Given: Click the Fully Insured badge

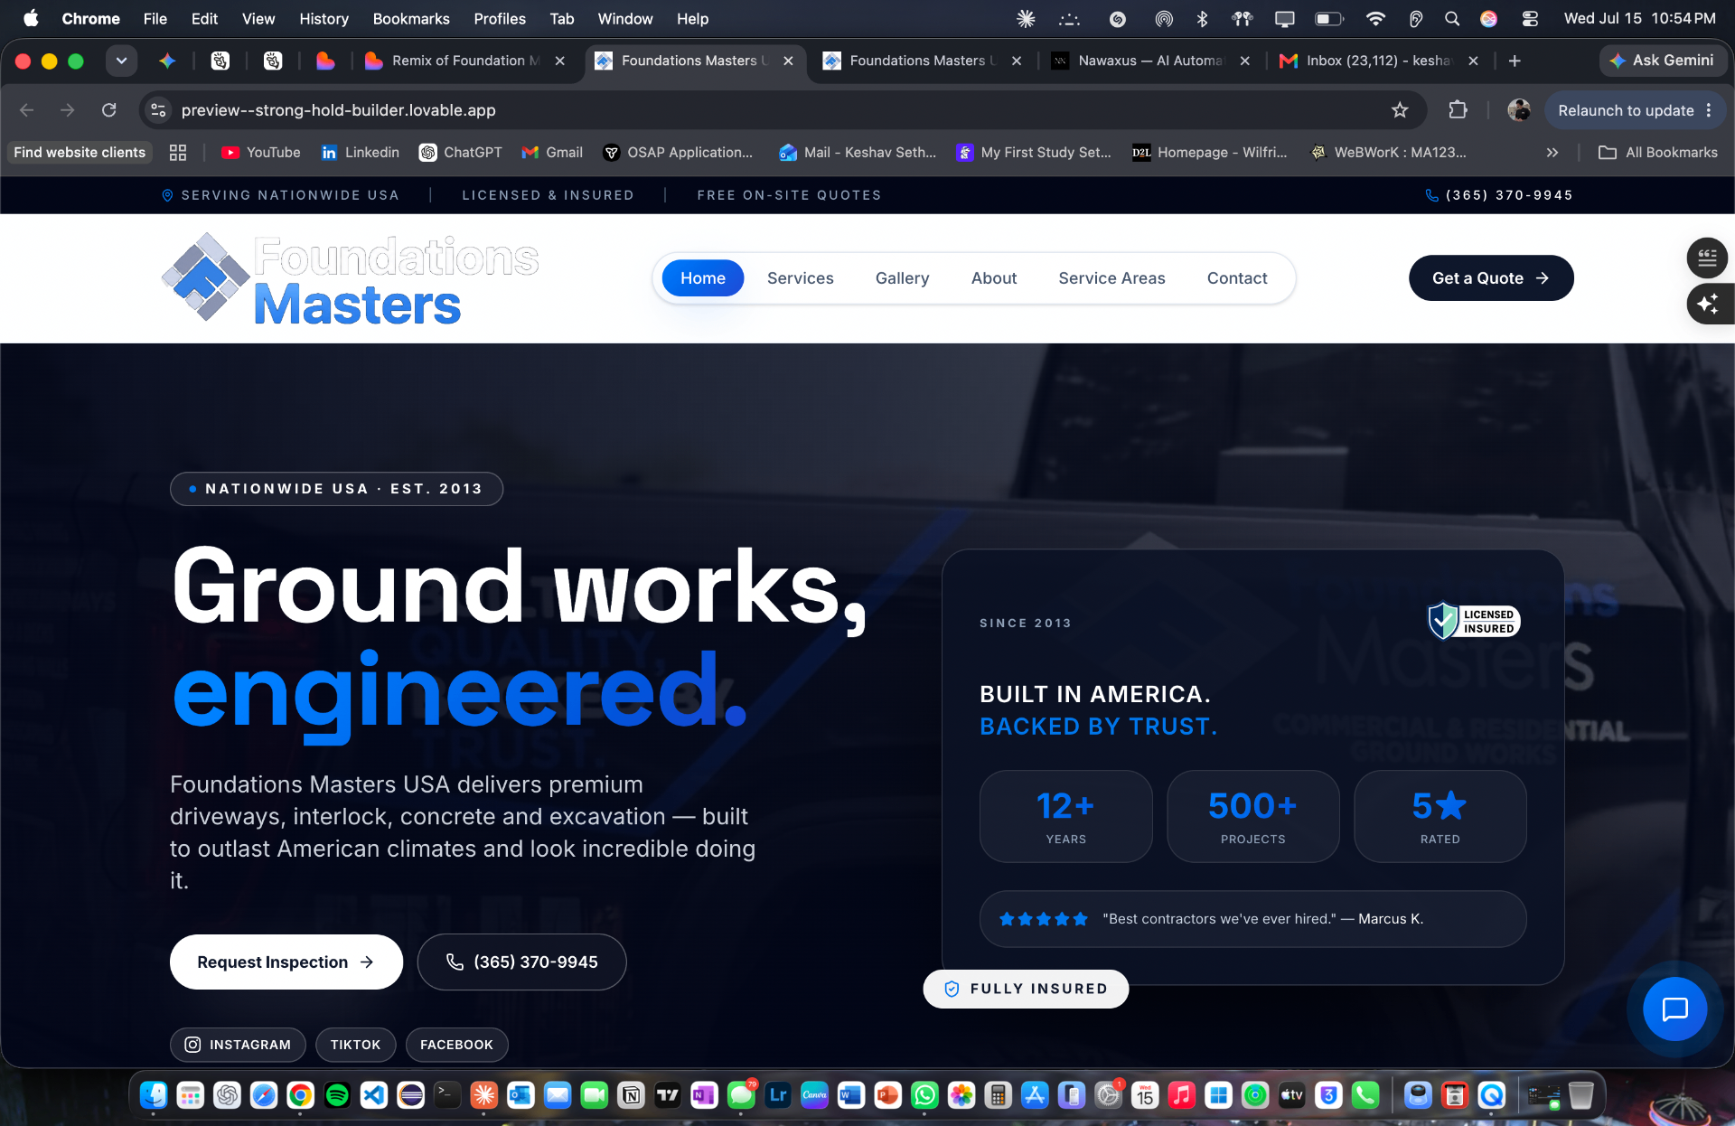Looking at the screenshot, I should pyautogui.click(x=1026, y=989).
